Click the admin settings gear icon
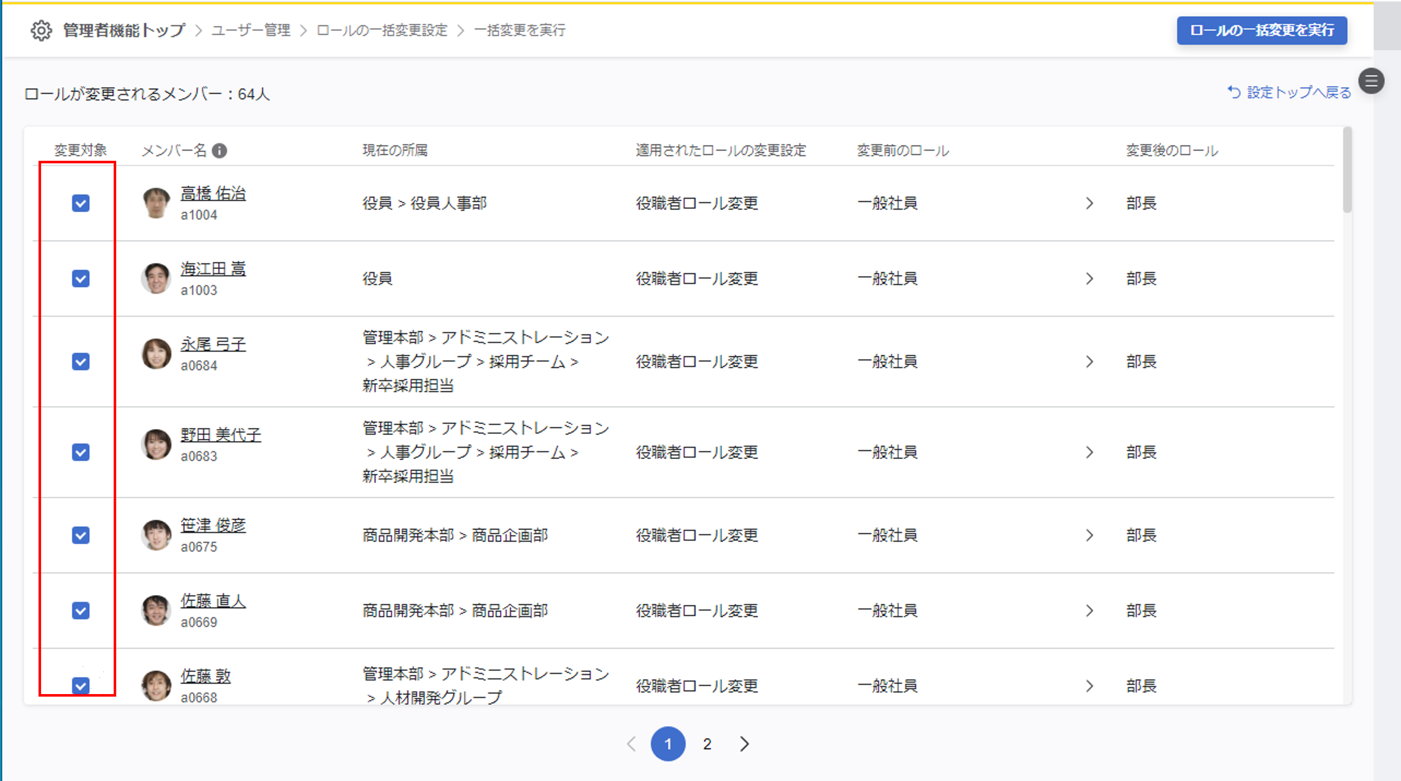Screen dimensions: 1401x781 (41, 31)
